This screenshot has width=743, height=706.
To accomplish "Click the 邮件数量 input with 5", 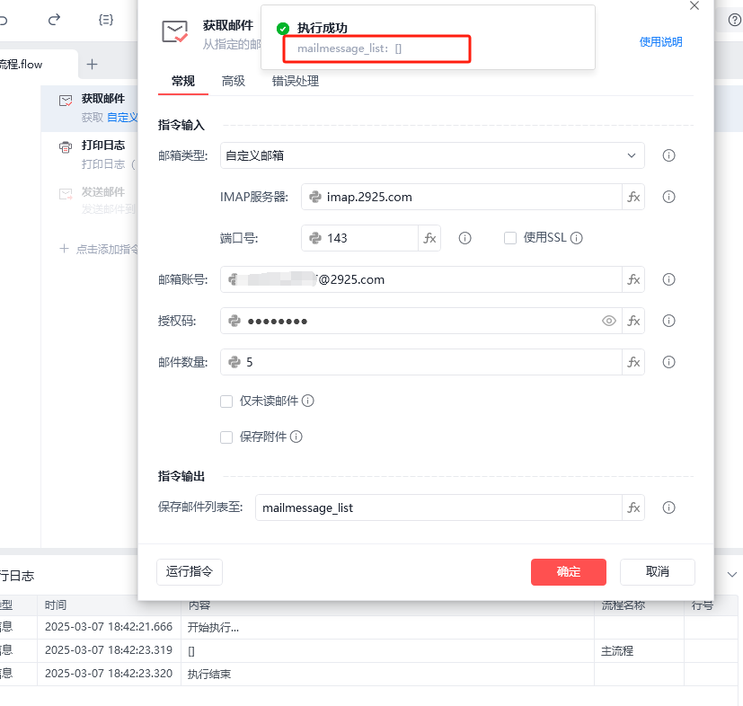I will (x=420, y=362).
